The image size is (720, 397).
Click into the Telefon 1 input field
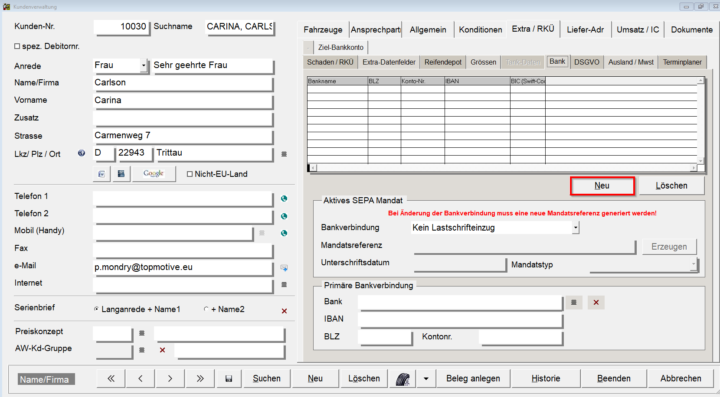[x=183, y=198]
